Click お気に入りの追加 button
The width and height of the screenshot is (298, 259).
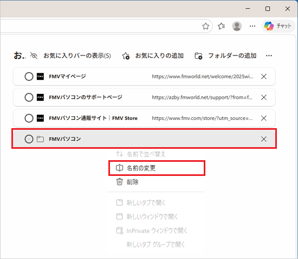point(159,56)
